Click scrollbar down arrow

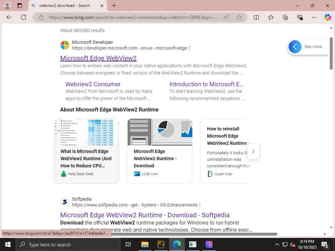pos(331,227)
